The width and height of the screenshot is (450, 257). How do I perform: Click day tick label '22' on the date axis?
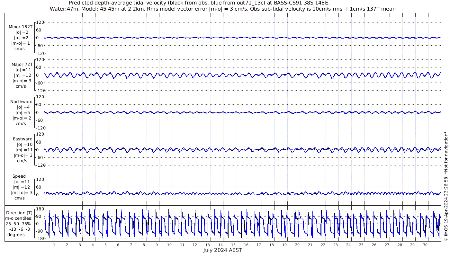[323, 245]
